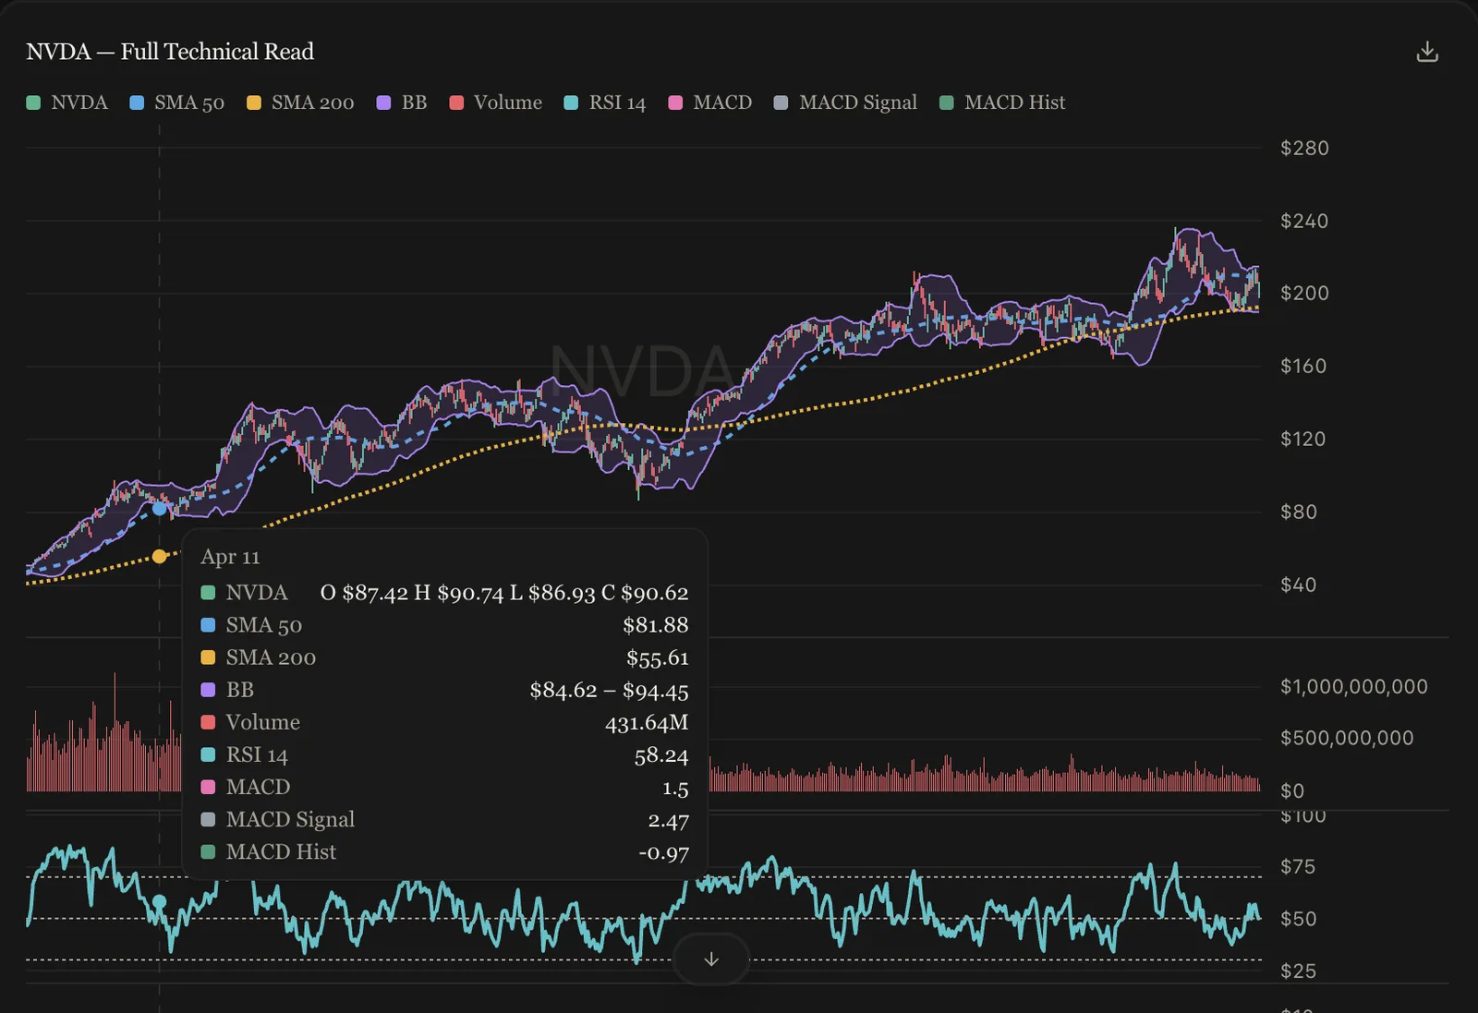Click the tooltip Volume value 431.64M
The width and height of the screenshot is (1478, 1013).
coord(647,722)
